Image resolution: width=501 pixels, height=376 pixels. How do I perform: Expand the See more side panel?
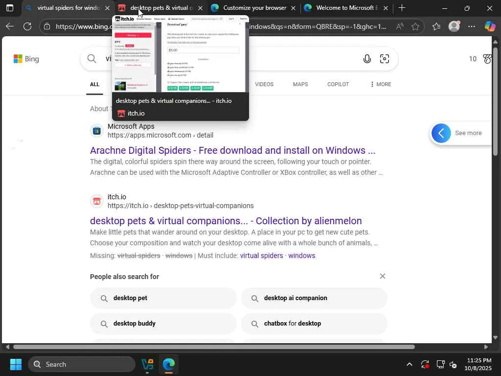coord(460,133)
